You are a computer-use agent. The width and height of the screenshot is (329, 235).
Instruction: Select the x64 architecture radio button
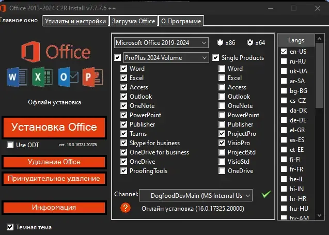[x=250, y=42]
